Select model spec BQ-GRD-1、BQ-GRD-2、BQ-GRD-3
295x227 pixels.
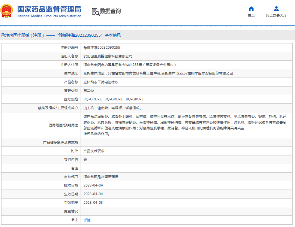pyautogui.click(x=114, y=99)
